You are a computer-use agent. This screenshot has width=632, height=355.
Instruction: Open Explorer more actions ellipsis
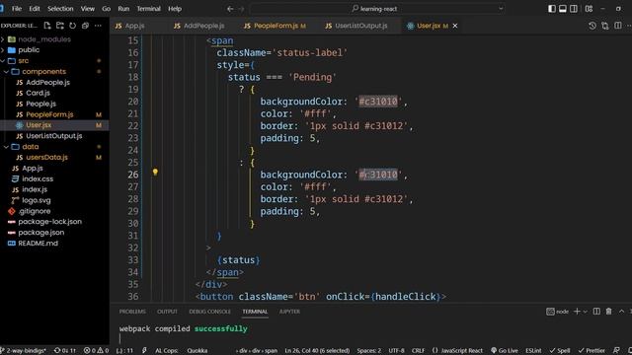point(98,26)
